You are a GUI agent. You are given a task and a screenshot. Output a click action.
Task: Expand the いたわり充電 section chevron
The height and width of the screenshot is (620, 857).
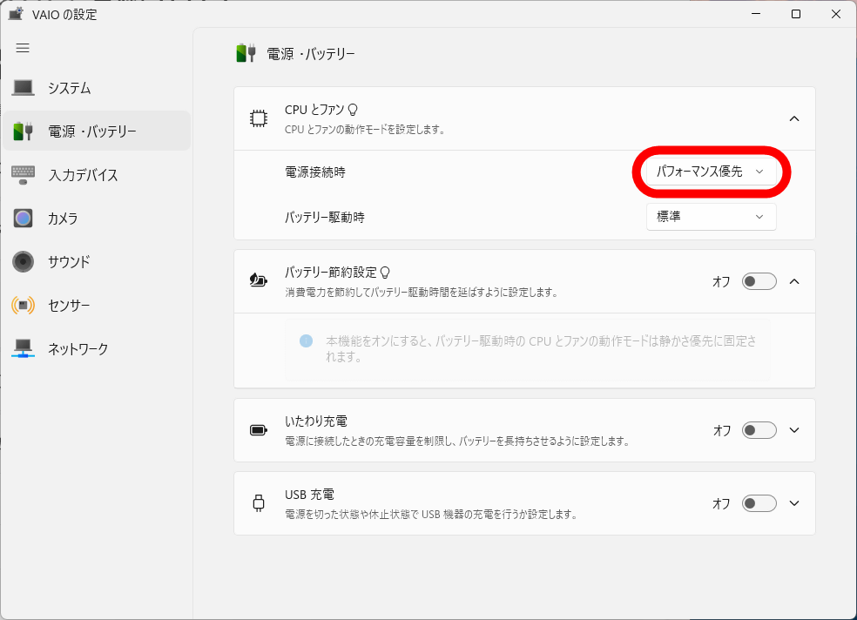[x=793, y=430]
